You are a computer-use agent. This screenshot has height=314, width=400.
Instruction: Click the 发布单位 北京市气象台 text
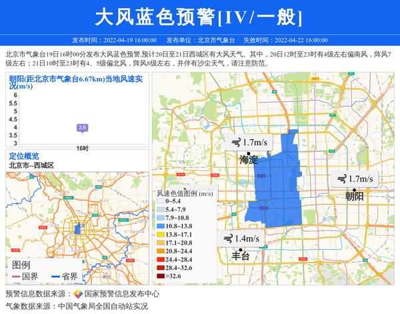pyautogui.click(x=201, y=40)
